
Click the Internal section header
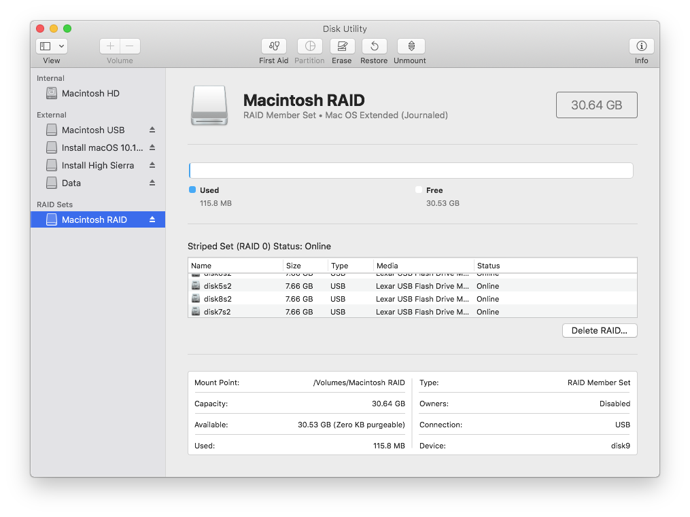click(x=50, y=78)
